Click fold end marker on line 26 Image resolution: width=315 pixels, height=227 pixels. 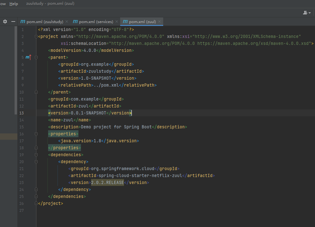36,203
